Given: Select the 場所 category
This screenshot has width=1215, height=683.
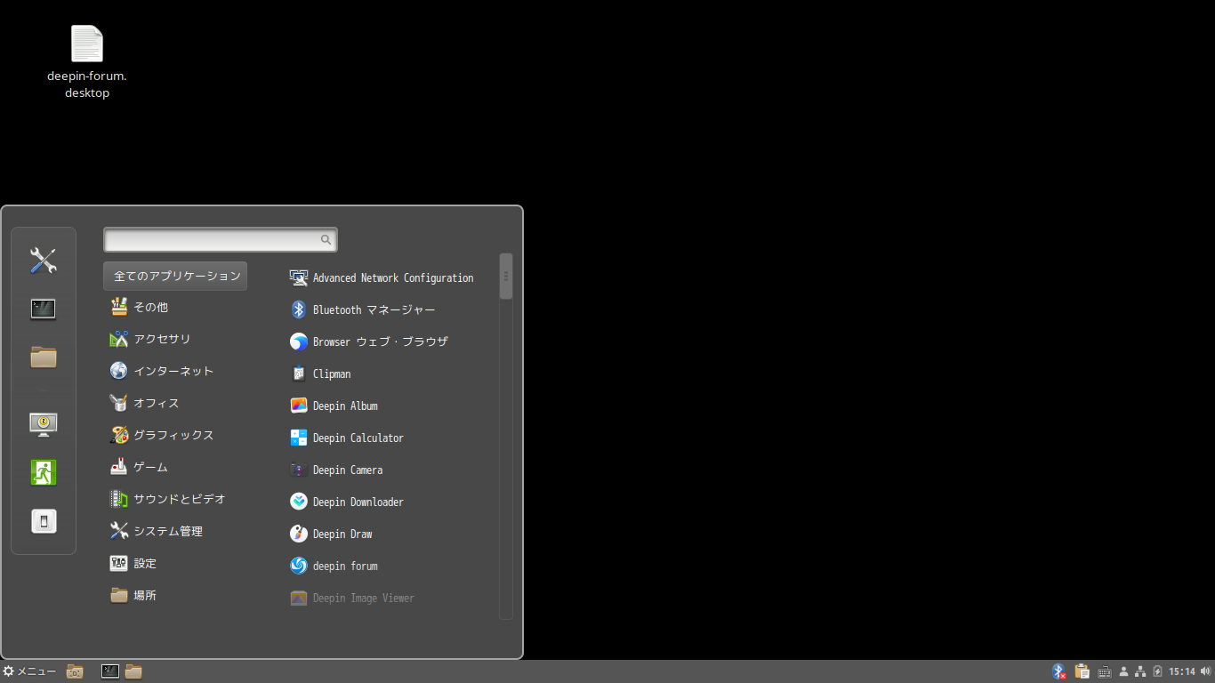Looking at the screenshot, I should (x=175, y=595).
